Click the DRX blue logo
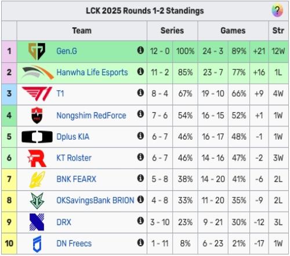The width and height of the screenshot is (290, 256). [x=37, y=222]
